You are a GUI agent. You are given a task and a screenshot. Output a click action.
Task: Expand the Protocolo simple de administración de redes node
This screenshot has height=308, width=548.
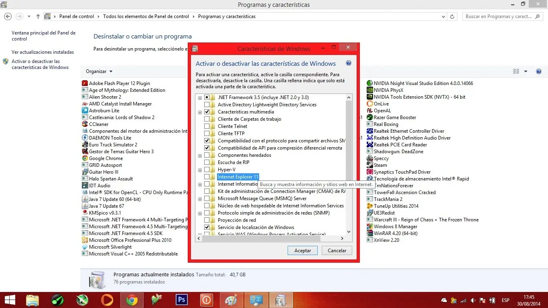coord(200,213)
